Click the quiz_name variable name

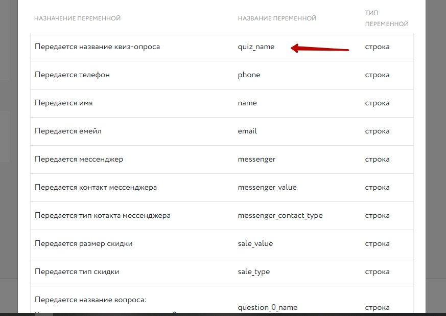(x=256, y=47)
